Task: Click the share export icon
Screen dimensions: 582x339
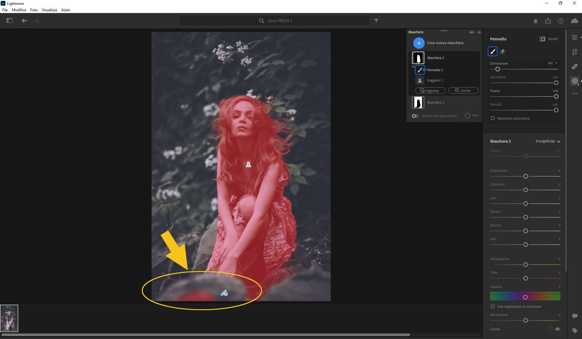Action: (548, 21)
